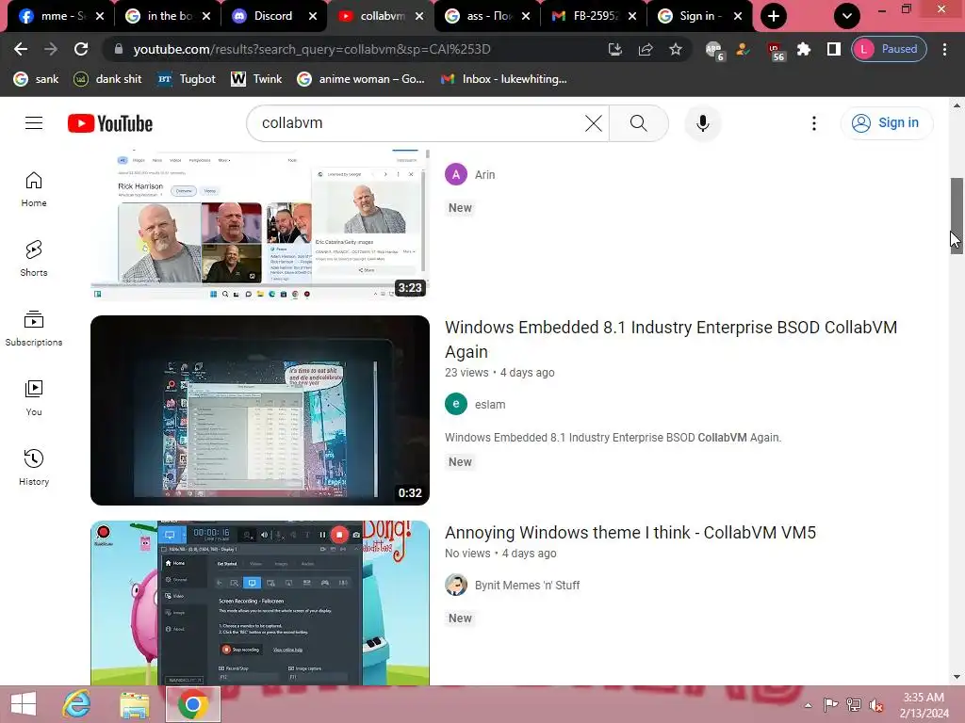Switch to the 'ass' Google tab
965x723 pixels.
pyautogui.click(x=487, y=16)
